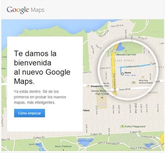Select the 'Spreckels Lake' label
Screen dimensions: 165x153
coord(85,141)
